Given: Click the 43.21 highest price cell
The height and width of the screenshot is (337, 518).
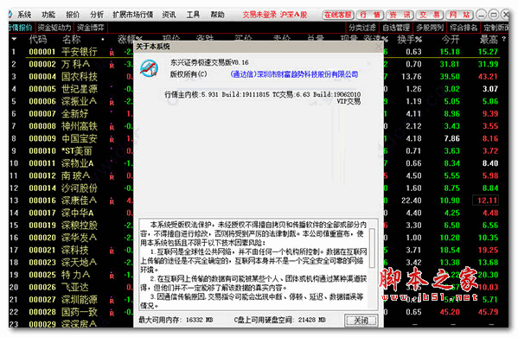Looking at the screenshot, I should point(488,77).
